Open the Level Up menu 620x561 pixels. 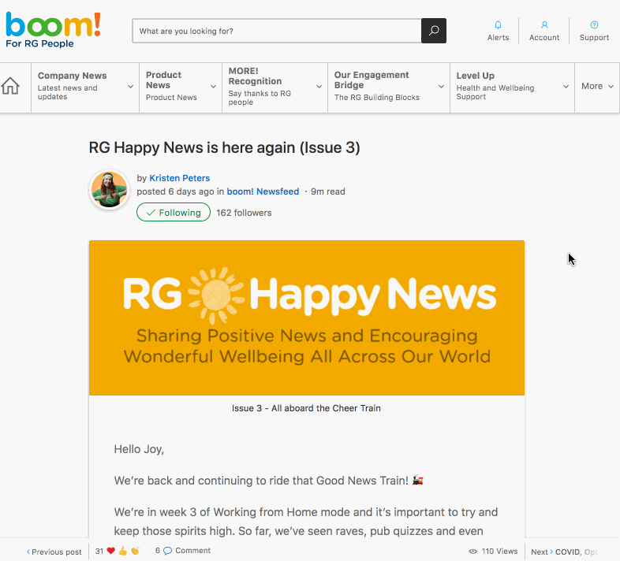point(512,87)
